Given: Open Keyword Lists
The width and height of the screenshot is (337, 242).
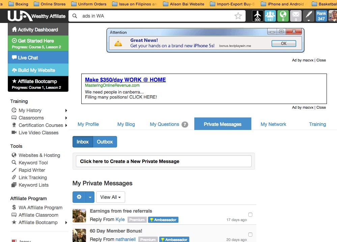Looking at the screenshot, I should tap(33, 185).
